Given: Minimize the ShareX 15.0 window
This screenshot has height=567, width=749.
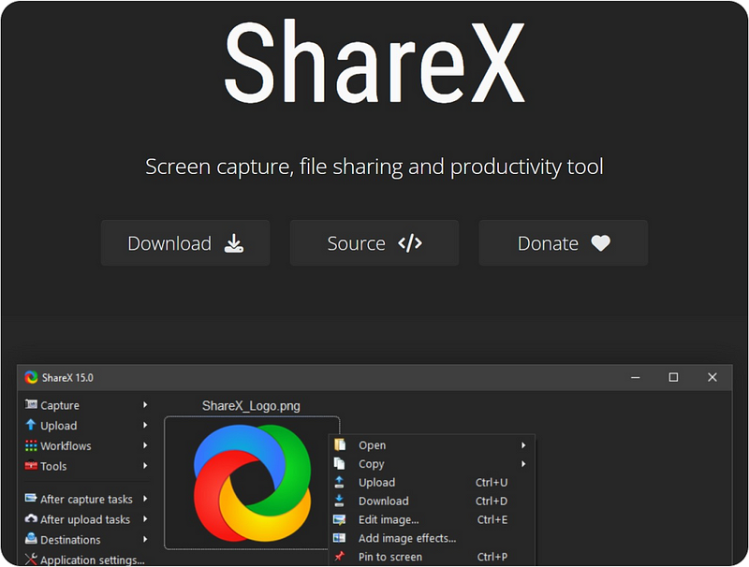Looking at the screenshot, I should click(636, 377).
